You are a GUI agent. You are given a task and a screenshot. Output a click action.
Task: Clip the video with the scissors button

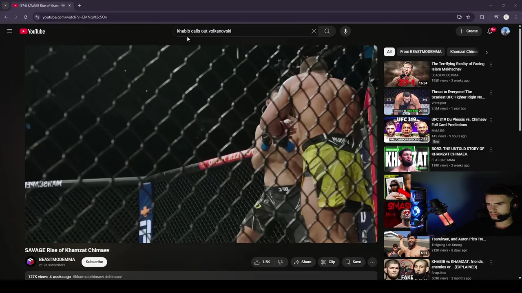tap(328, 262)
